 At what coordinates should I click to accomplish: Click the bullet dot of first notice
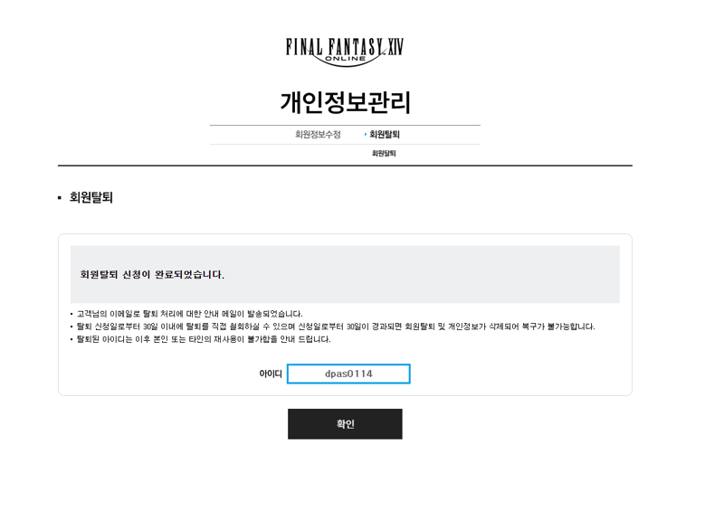pyautogui.click(x=71, y=314)
